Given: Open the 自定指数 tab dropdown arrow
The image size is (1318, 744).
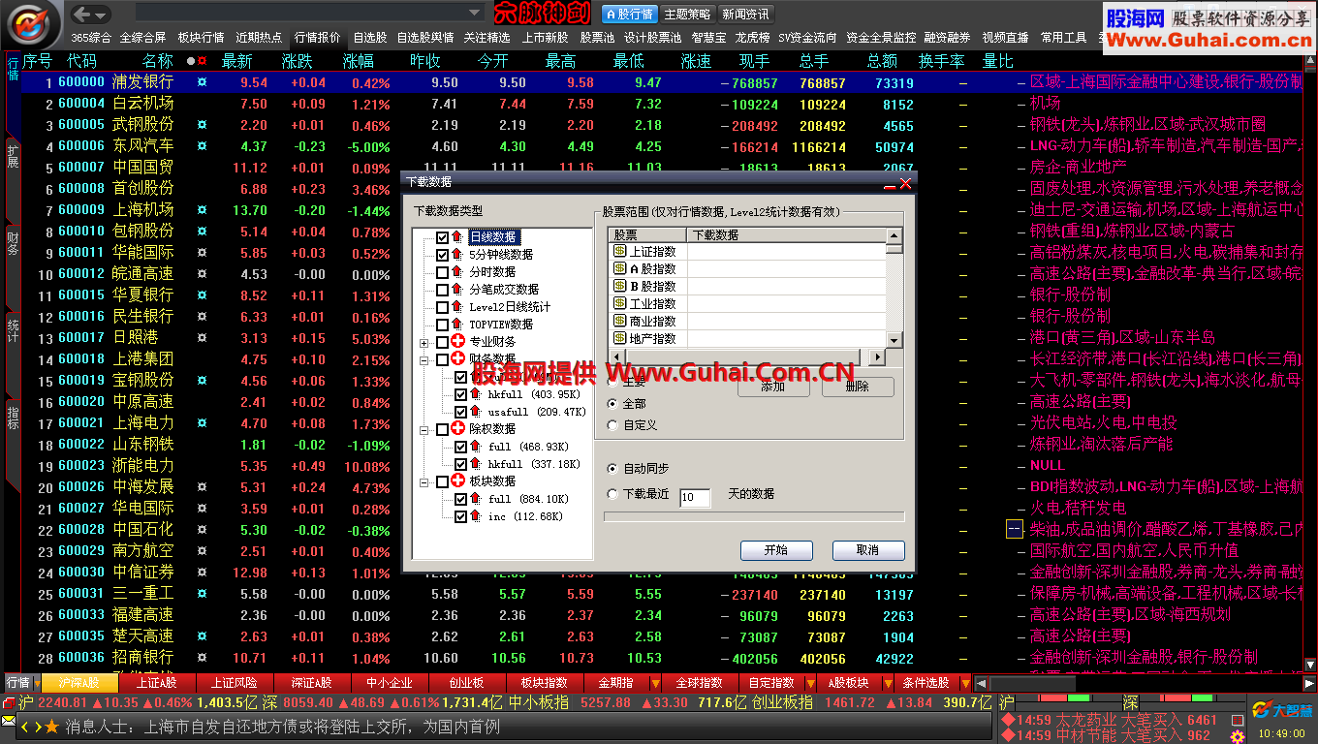Looking at the screenshot, I should [x=809, y=684].
